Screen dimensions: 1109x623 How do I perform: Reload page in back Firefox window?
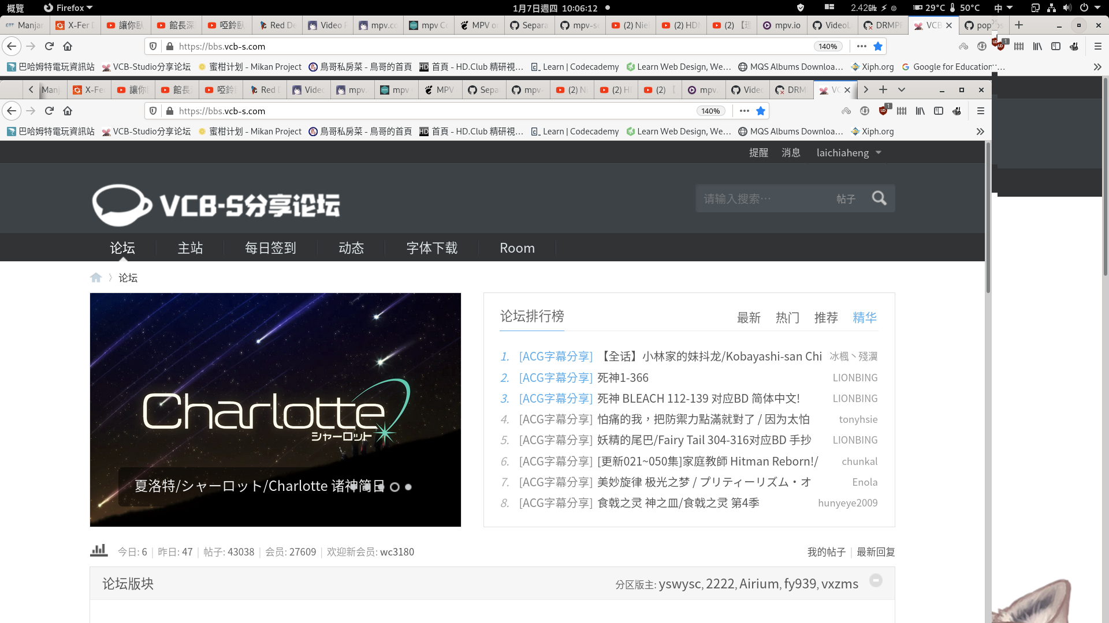49,46
